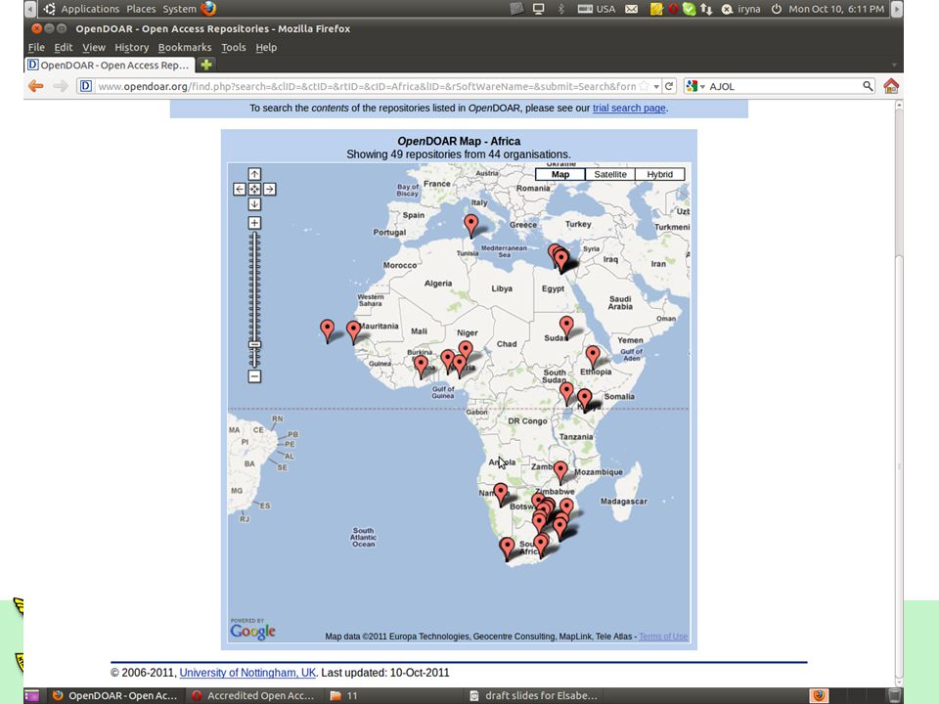This screenshot has height=704, width=939.
Task: Click the OpenDOAR taskbar window button
Action: 115,695
